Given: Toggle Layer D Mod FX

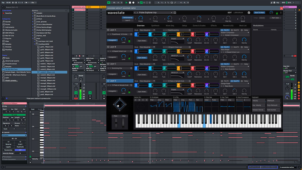Looking at the screenshot, I should point(235,81).
